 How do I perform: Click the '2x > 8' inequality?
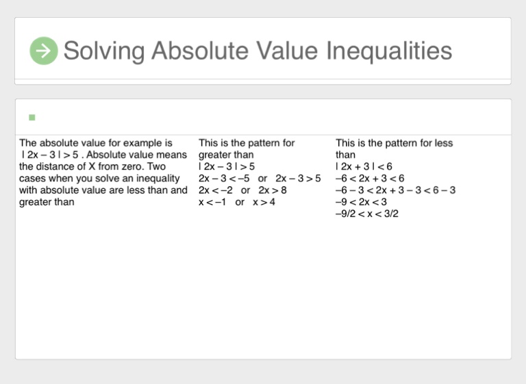click(272, 190)
